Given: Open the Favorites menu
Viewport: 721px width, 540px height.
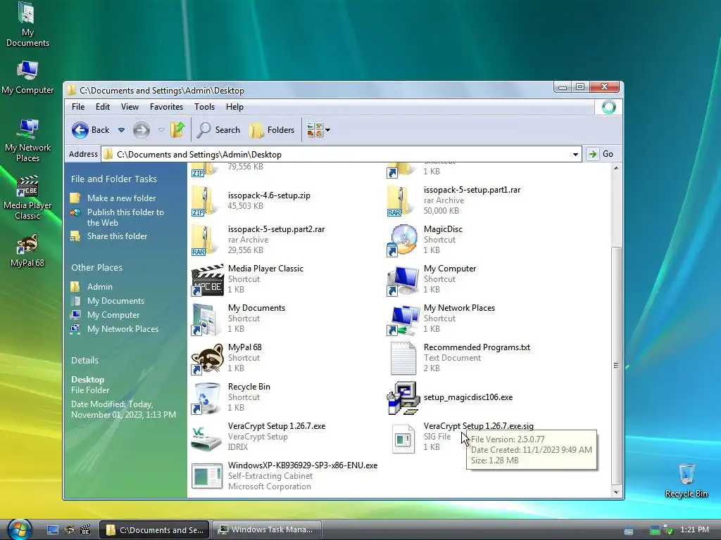Looking at the screenshot, I should [x=166, y=107].
